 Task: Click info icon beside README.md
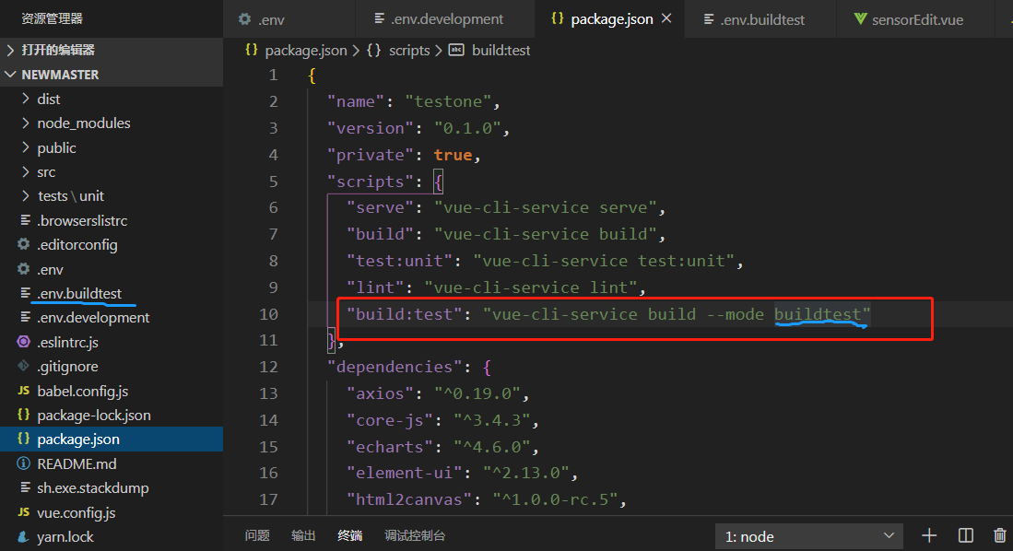coord(24,463)
